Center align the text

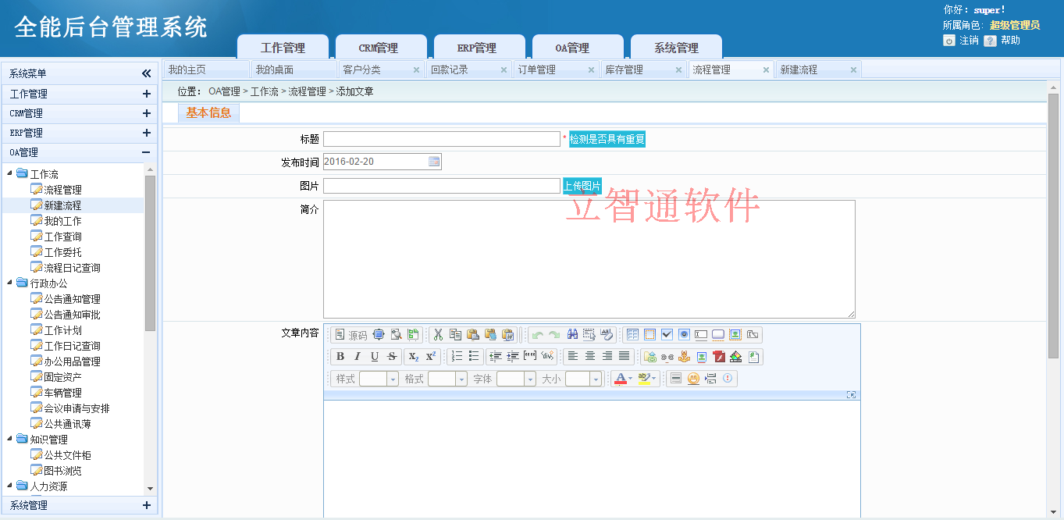590,357
